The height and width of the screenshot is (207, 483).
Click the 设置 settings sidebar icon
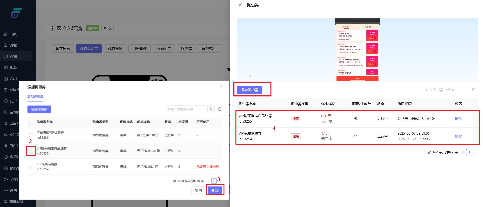click(6, 190)
